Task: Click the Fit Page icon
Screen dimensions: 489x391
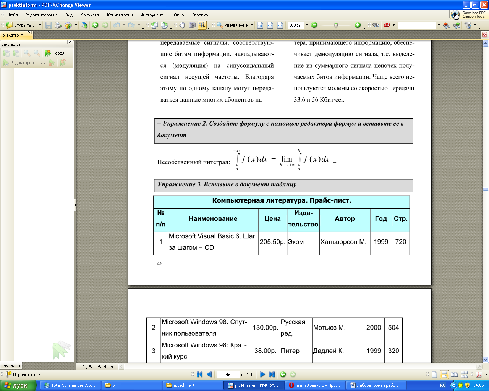Action: (x=270, y=25)
